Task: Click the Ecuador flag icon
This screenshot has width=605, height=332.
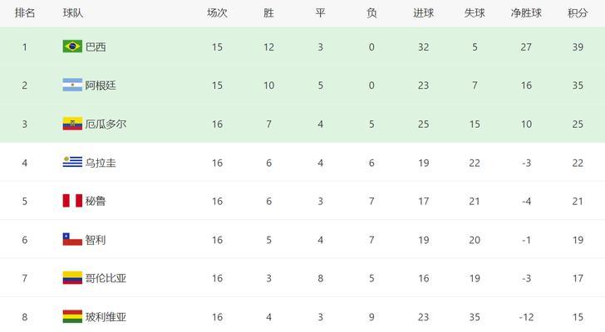Action: coord(72,124)
